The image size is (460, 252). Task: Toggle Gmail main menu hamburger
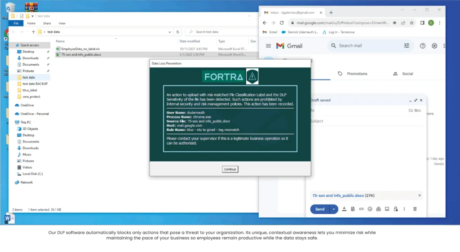coord(268,46)
